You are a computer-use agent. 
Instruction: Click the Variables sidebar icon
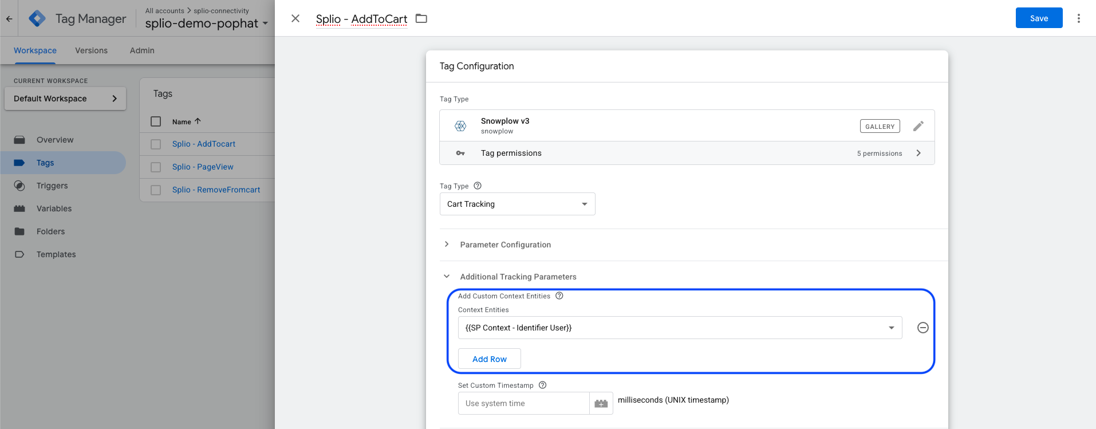19,208
